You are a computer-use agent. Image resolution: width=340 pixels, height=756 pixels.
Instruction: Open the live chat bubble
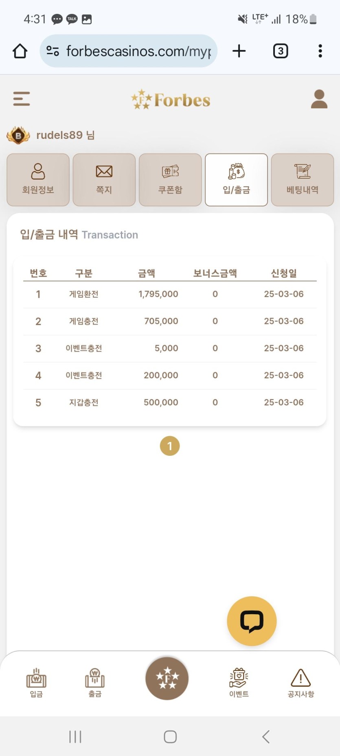click(x=252, y=621)
